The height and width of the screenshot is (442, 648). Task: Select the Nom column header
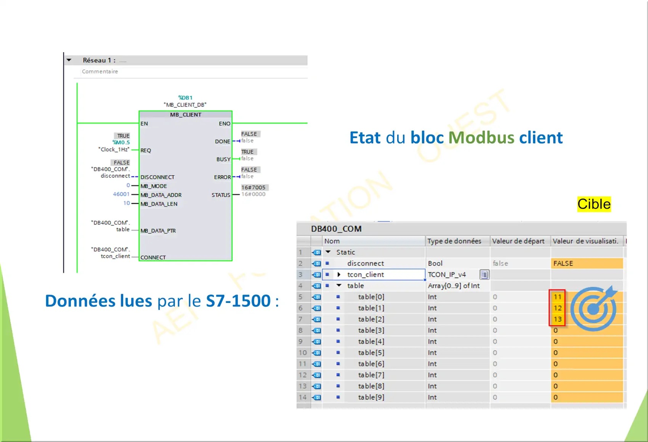[x=374, y=241]
